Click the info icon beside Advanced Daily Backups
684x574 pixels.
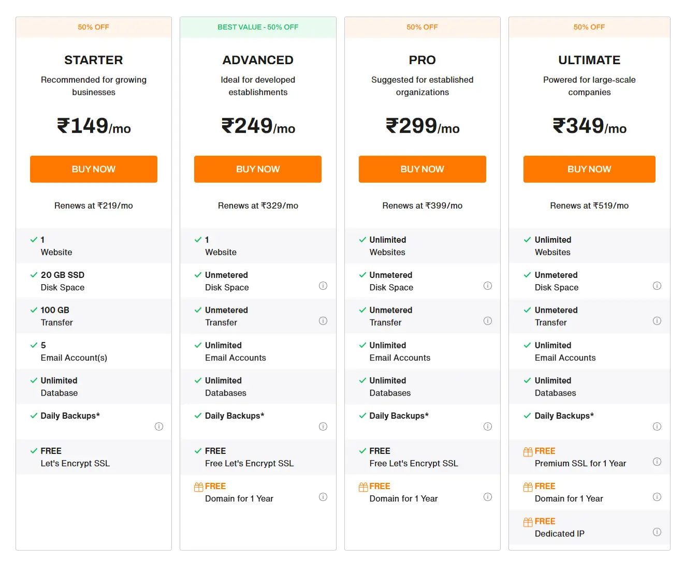323,426
